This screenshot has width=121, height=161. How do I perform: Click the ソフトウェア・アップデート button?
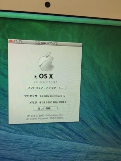pyautogui.click(x=45, y=88)
